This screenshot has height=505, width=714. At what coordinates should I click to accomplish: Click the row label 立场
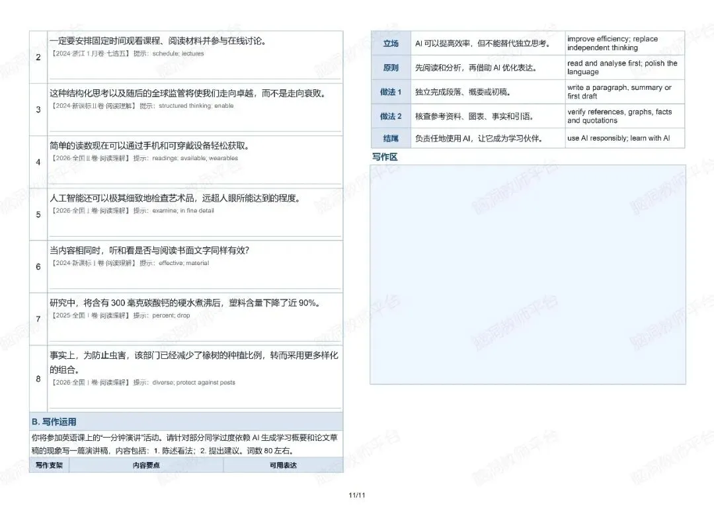click(391, 44)
